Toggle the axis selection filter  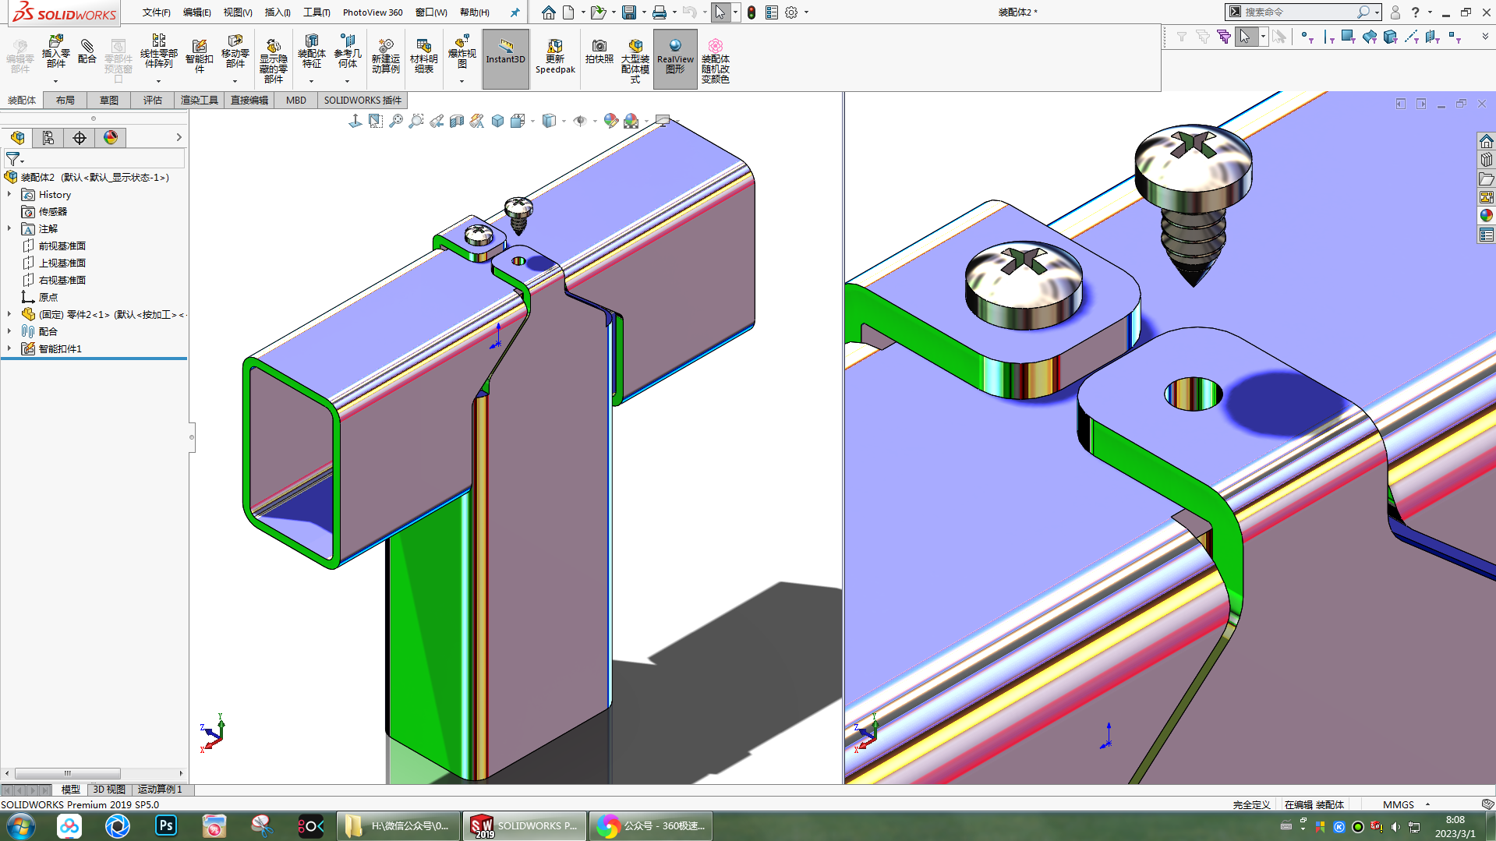[1411, 37]
